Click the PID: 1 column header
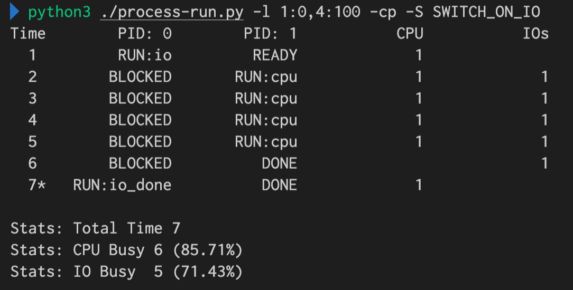Image resolution: width=573 pixels, height=290 pixels. [270, 34]
